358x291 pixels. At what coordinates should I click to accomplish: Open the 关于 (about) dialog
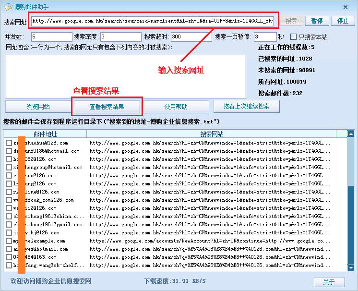(x=329, y=282)
